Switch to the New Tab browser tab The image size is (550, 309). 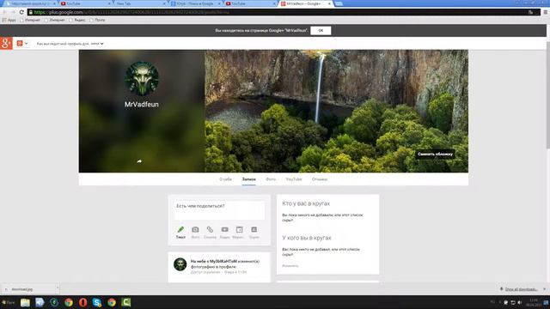coord(139,3)
